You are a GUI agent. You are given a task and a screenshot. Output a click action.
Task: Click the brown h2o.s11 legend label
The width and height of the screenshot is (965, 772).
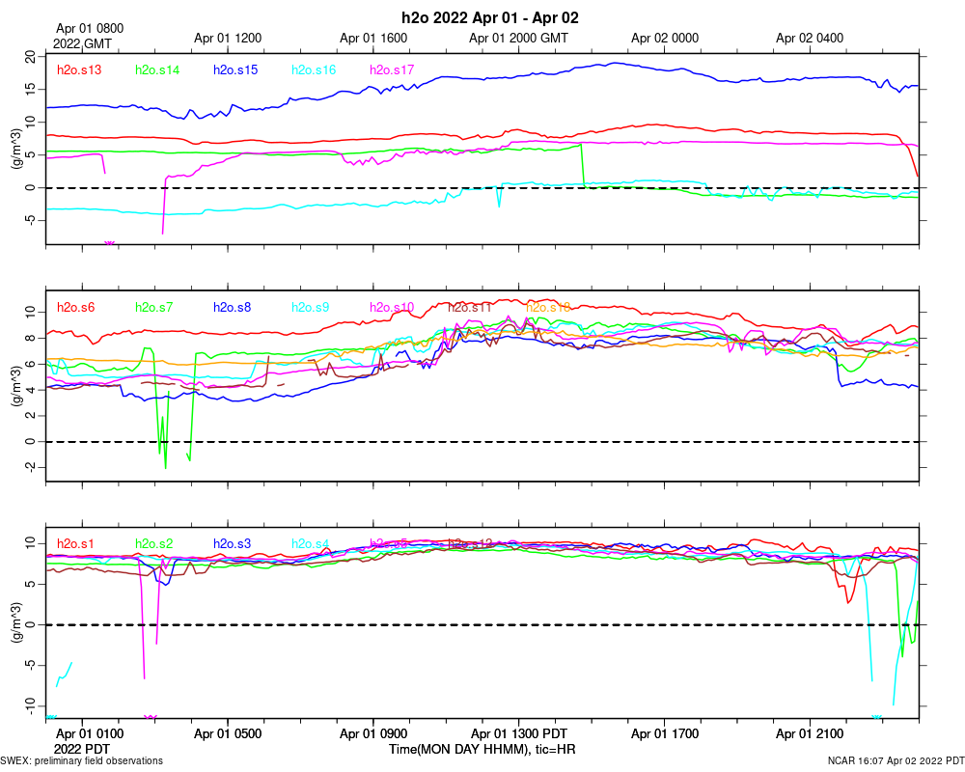[x=470, y=307]
